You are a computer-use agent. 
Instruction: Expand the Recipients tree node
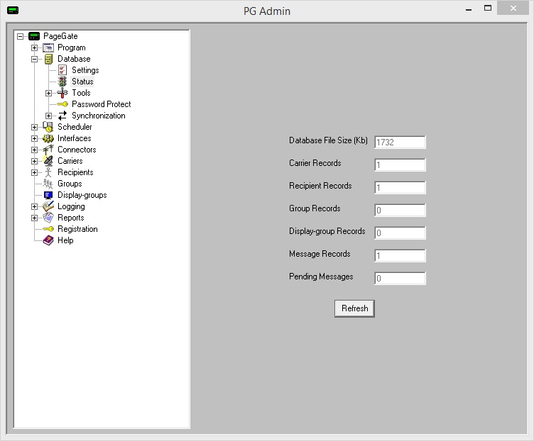[34, 172]
